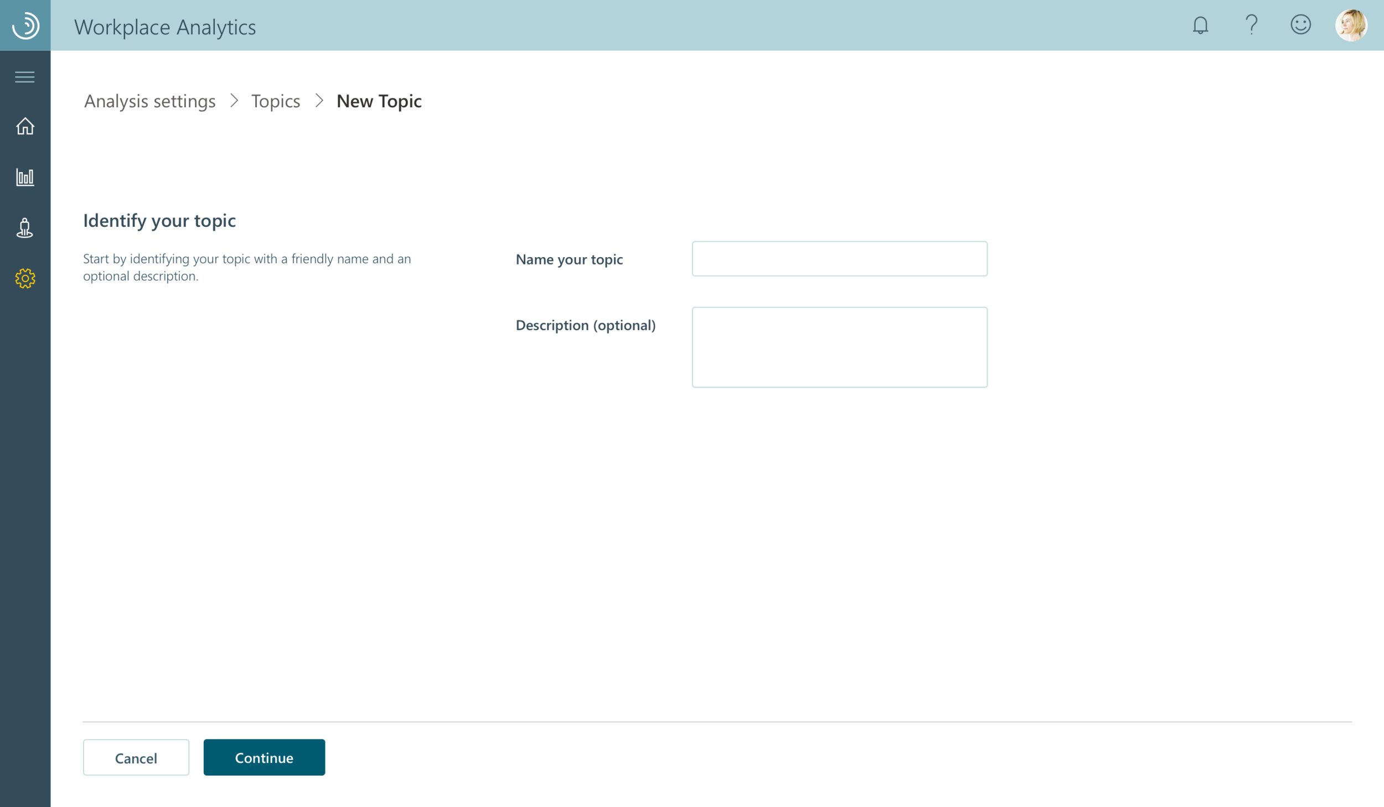The width and height of the screenshot is (1384, 807).
Task: Click the Workplace Analytics logo
Action: [x=24, y=25]
